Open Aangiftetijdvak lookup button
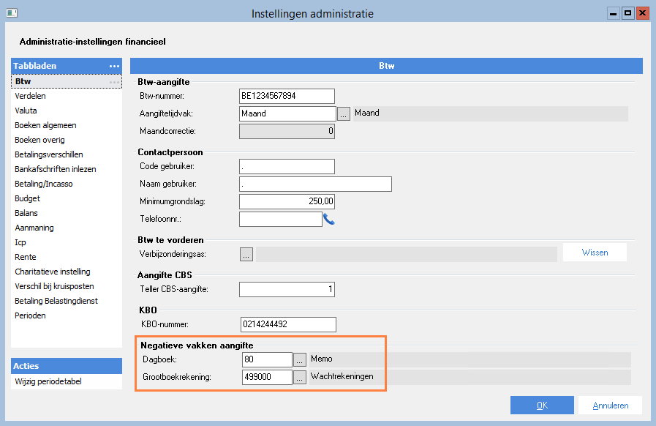 (x=344, y=113)
